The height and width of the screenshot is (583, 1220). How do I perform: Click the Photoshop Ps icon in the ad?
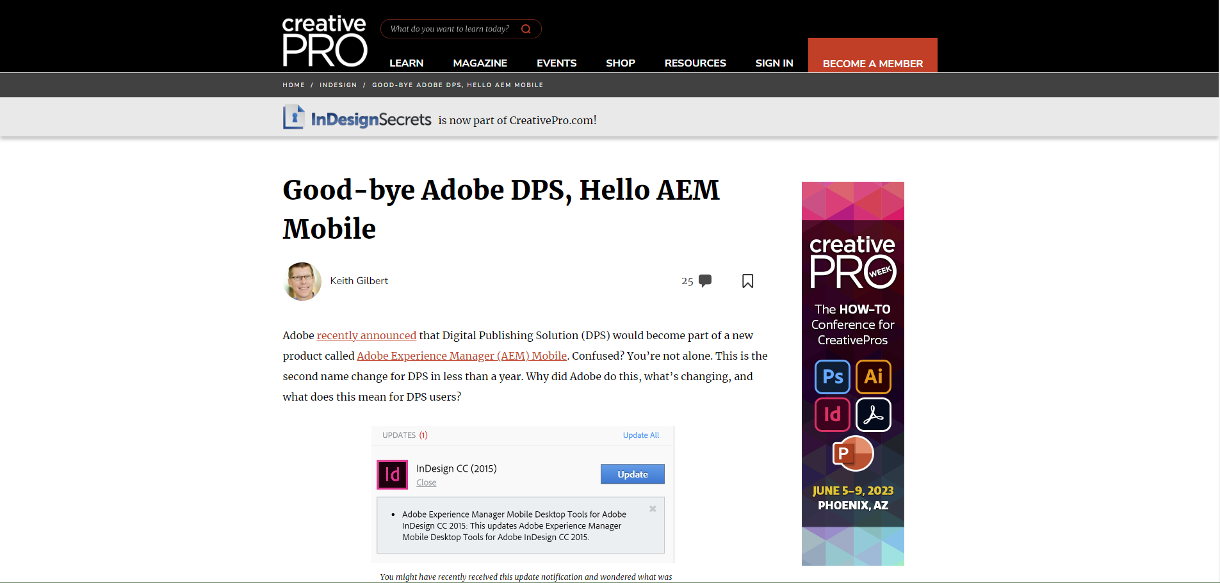(x=833, y=376)
